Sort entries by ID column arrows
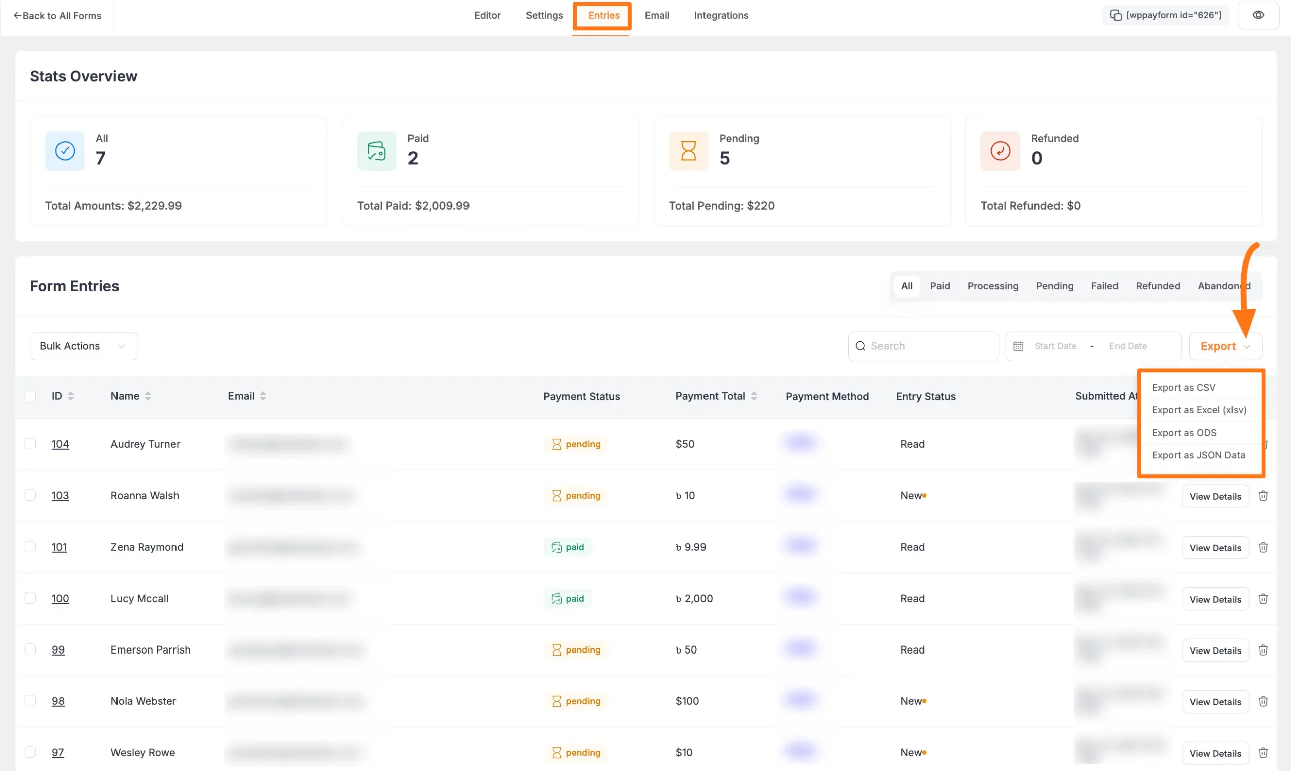The image size is (1291, 771). pos(71,396)
